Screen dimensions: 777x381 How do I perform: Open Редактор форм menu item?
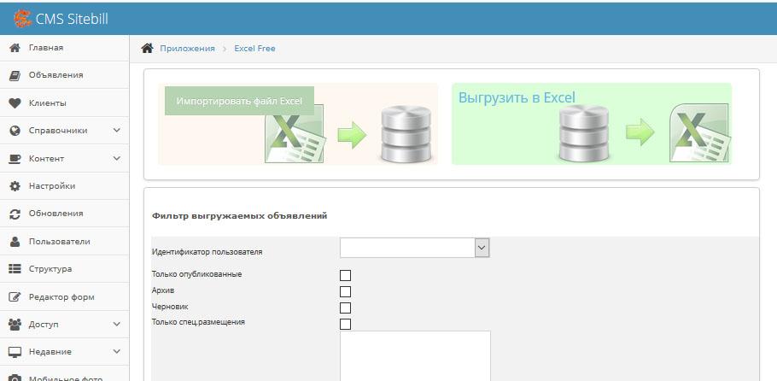coord(64,297)
